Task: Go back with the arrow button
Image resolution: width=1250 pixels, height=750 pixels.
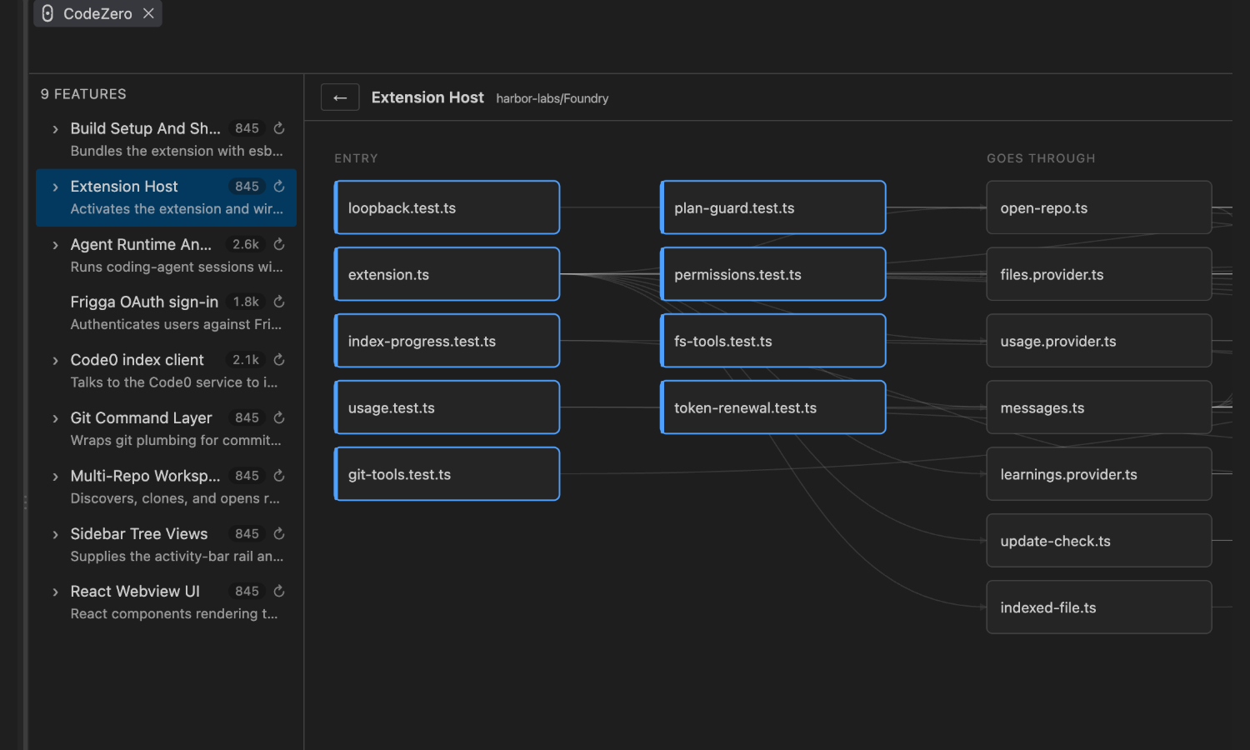Action: coord(340,97)
